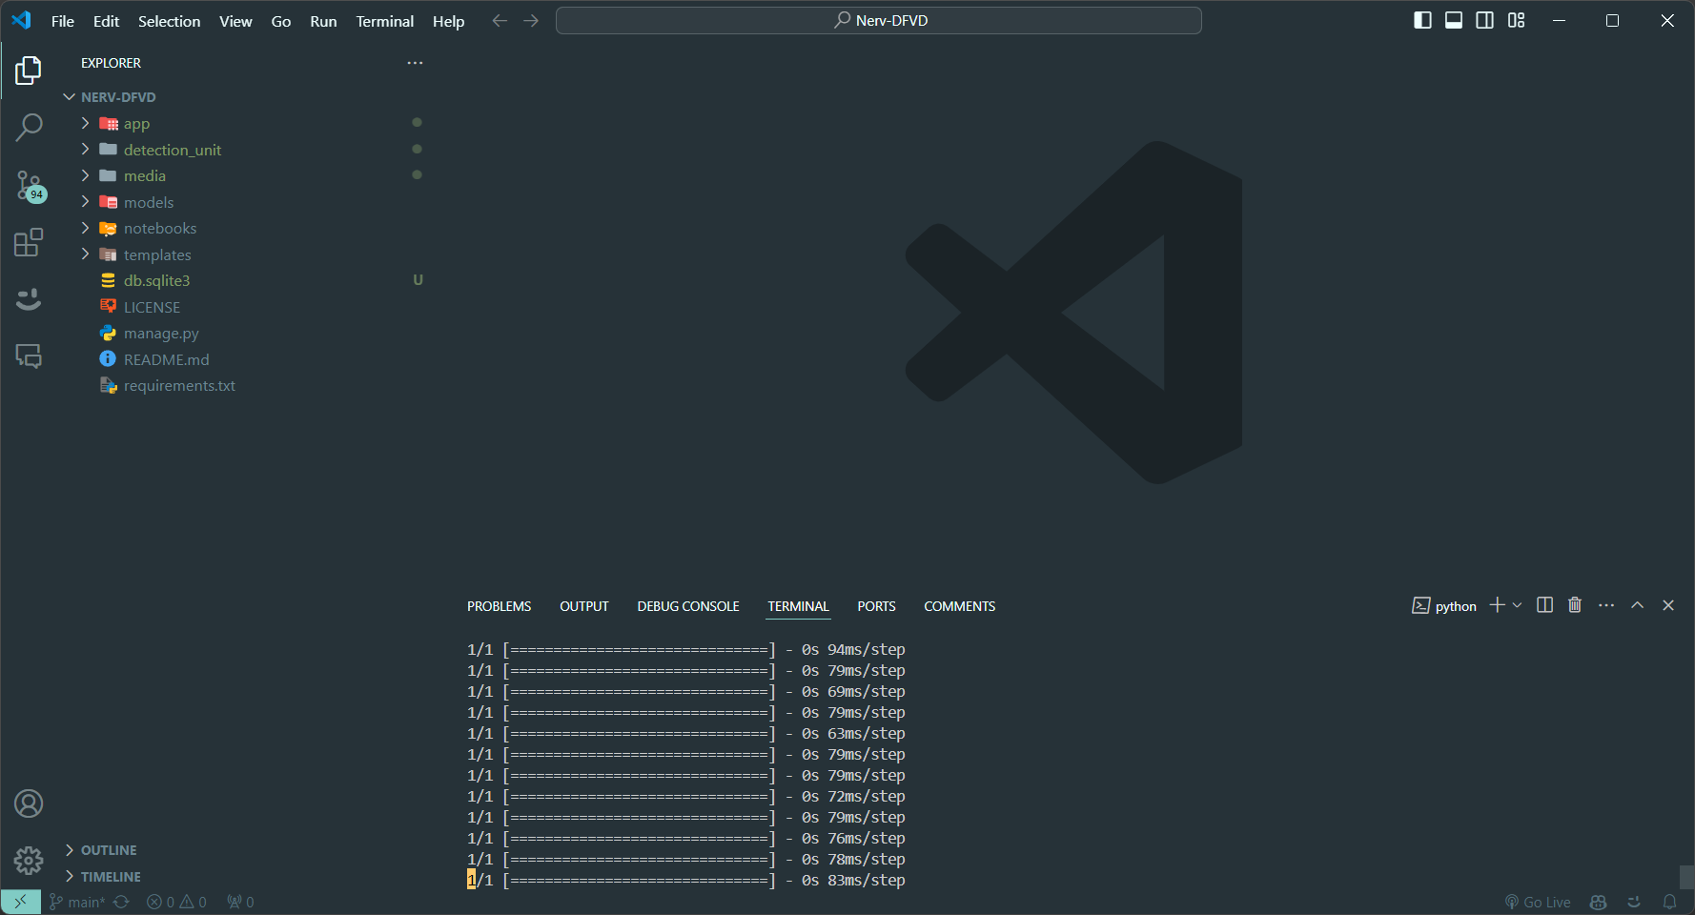
Task: Open terminal panel more actions ellipsis
Action: (x=1606, y=605)
